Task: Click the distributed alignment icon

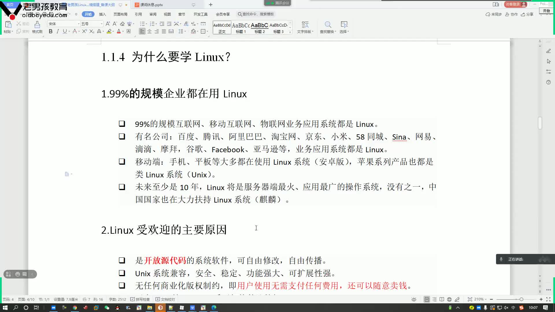Action: pyautogui.click(x=171, y=31)
